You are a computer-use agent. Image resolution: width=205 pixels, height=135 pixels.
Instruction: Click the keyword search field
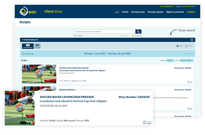click(x=104, y=32)
